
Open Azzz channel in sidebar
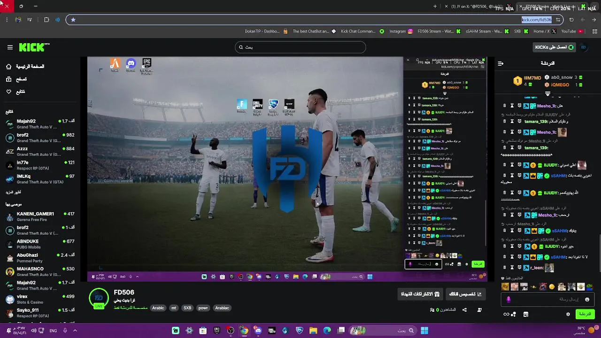point(39,151)
